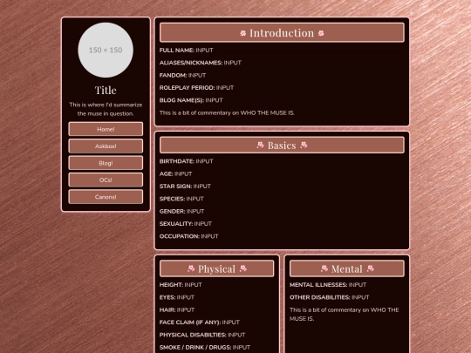Click the ROLEPLAY PERIOD: INPUT line

click(196, 88)
